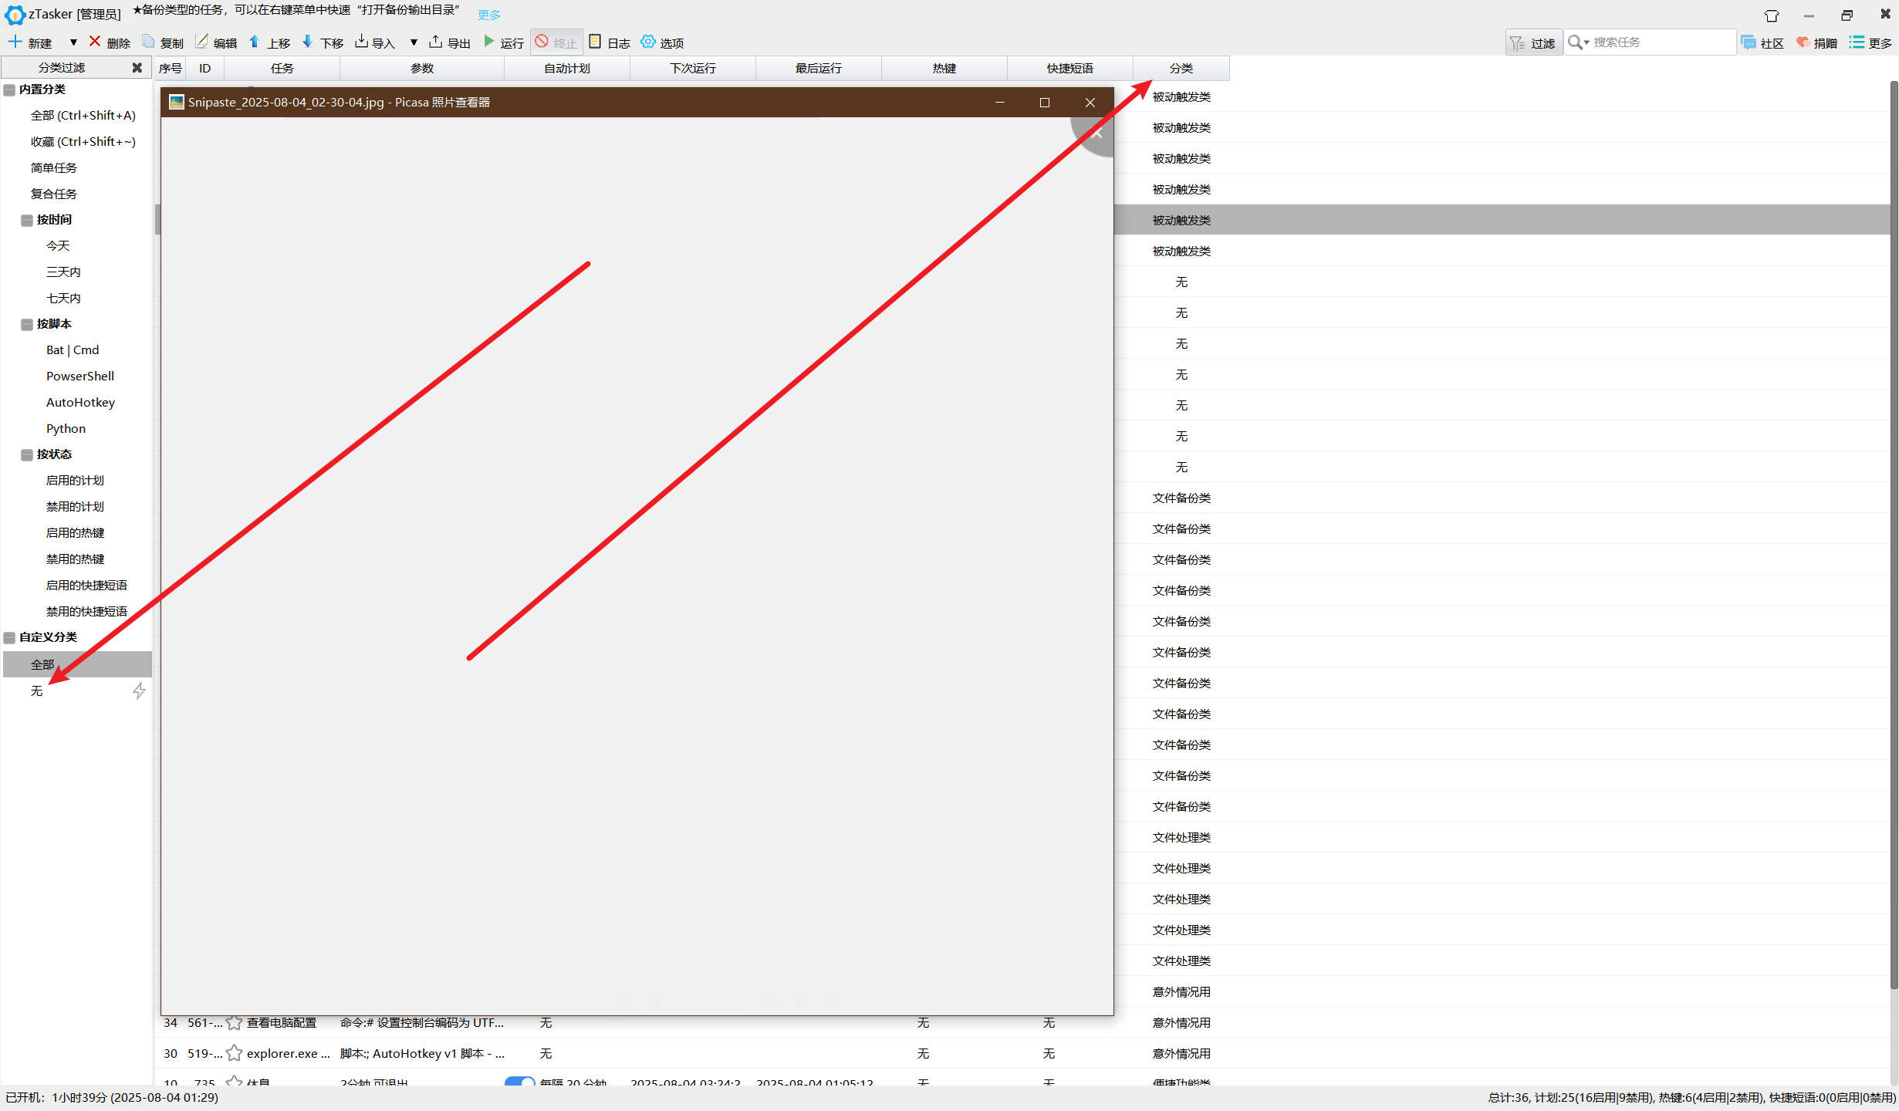1899x1111 pixels.
Task: Click the 导出 export icon
Action: coord(435,42)
